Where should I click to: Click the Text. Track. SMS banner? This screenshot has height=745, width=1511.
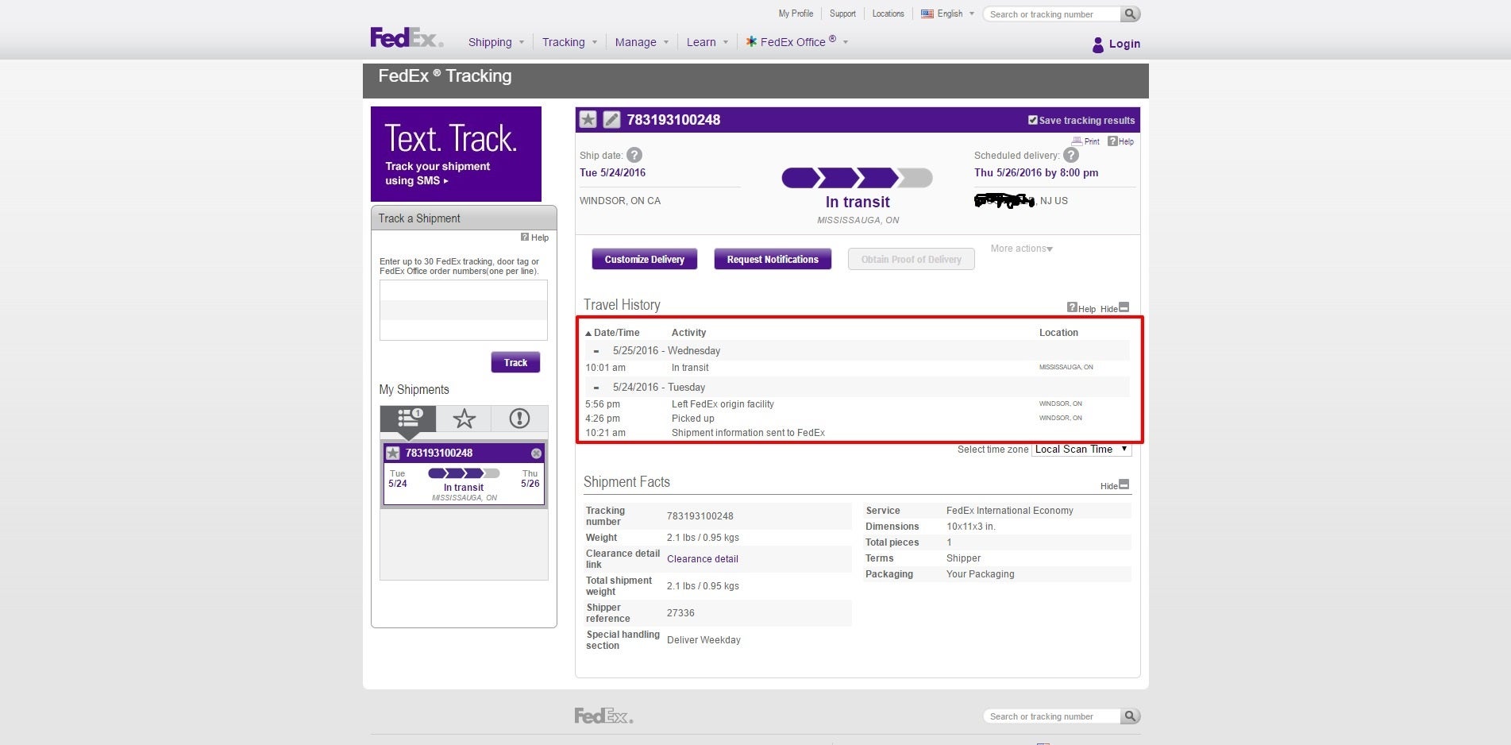tap(456, 154)
